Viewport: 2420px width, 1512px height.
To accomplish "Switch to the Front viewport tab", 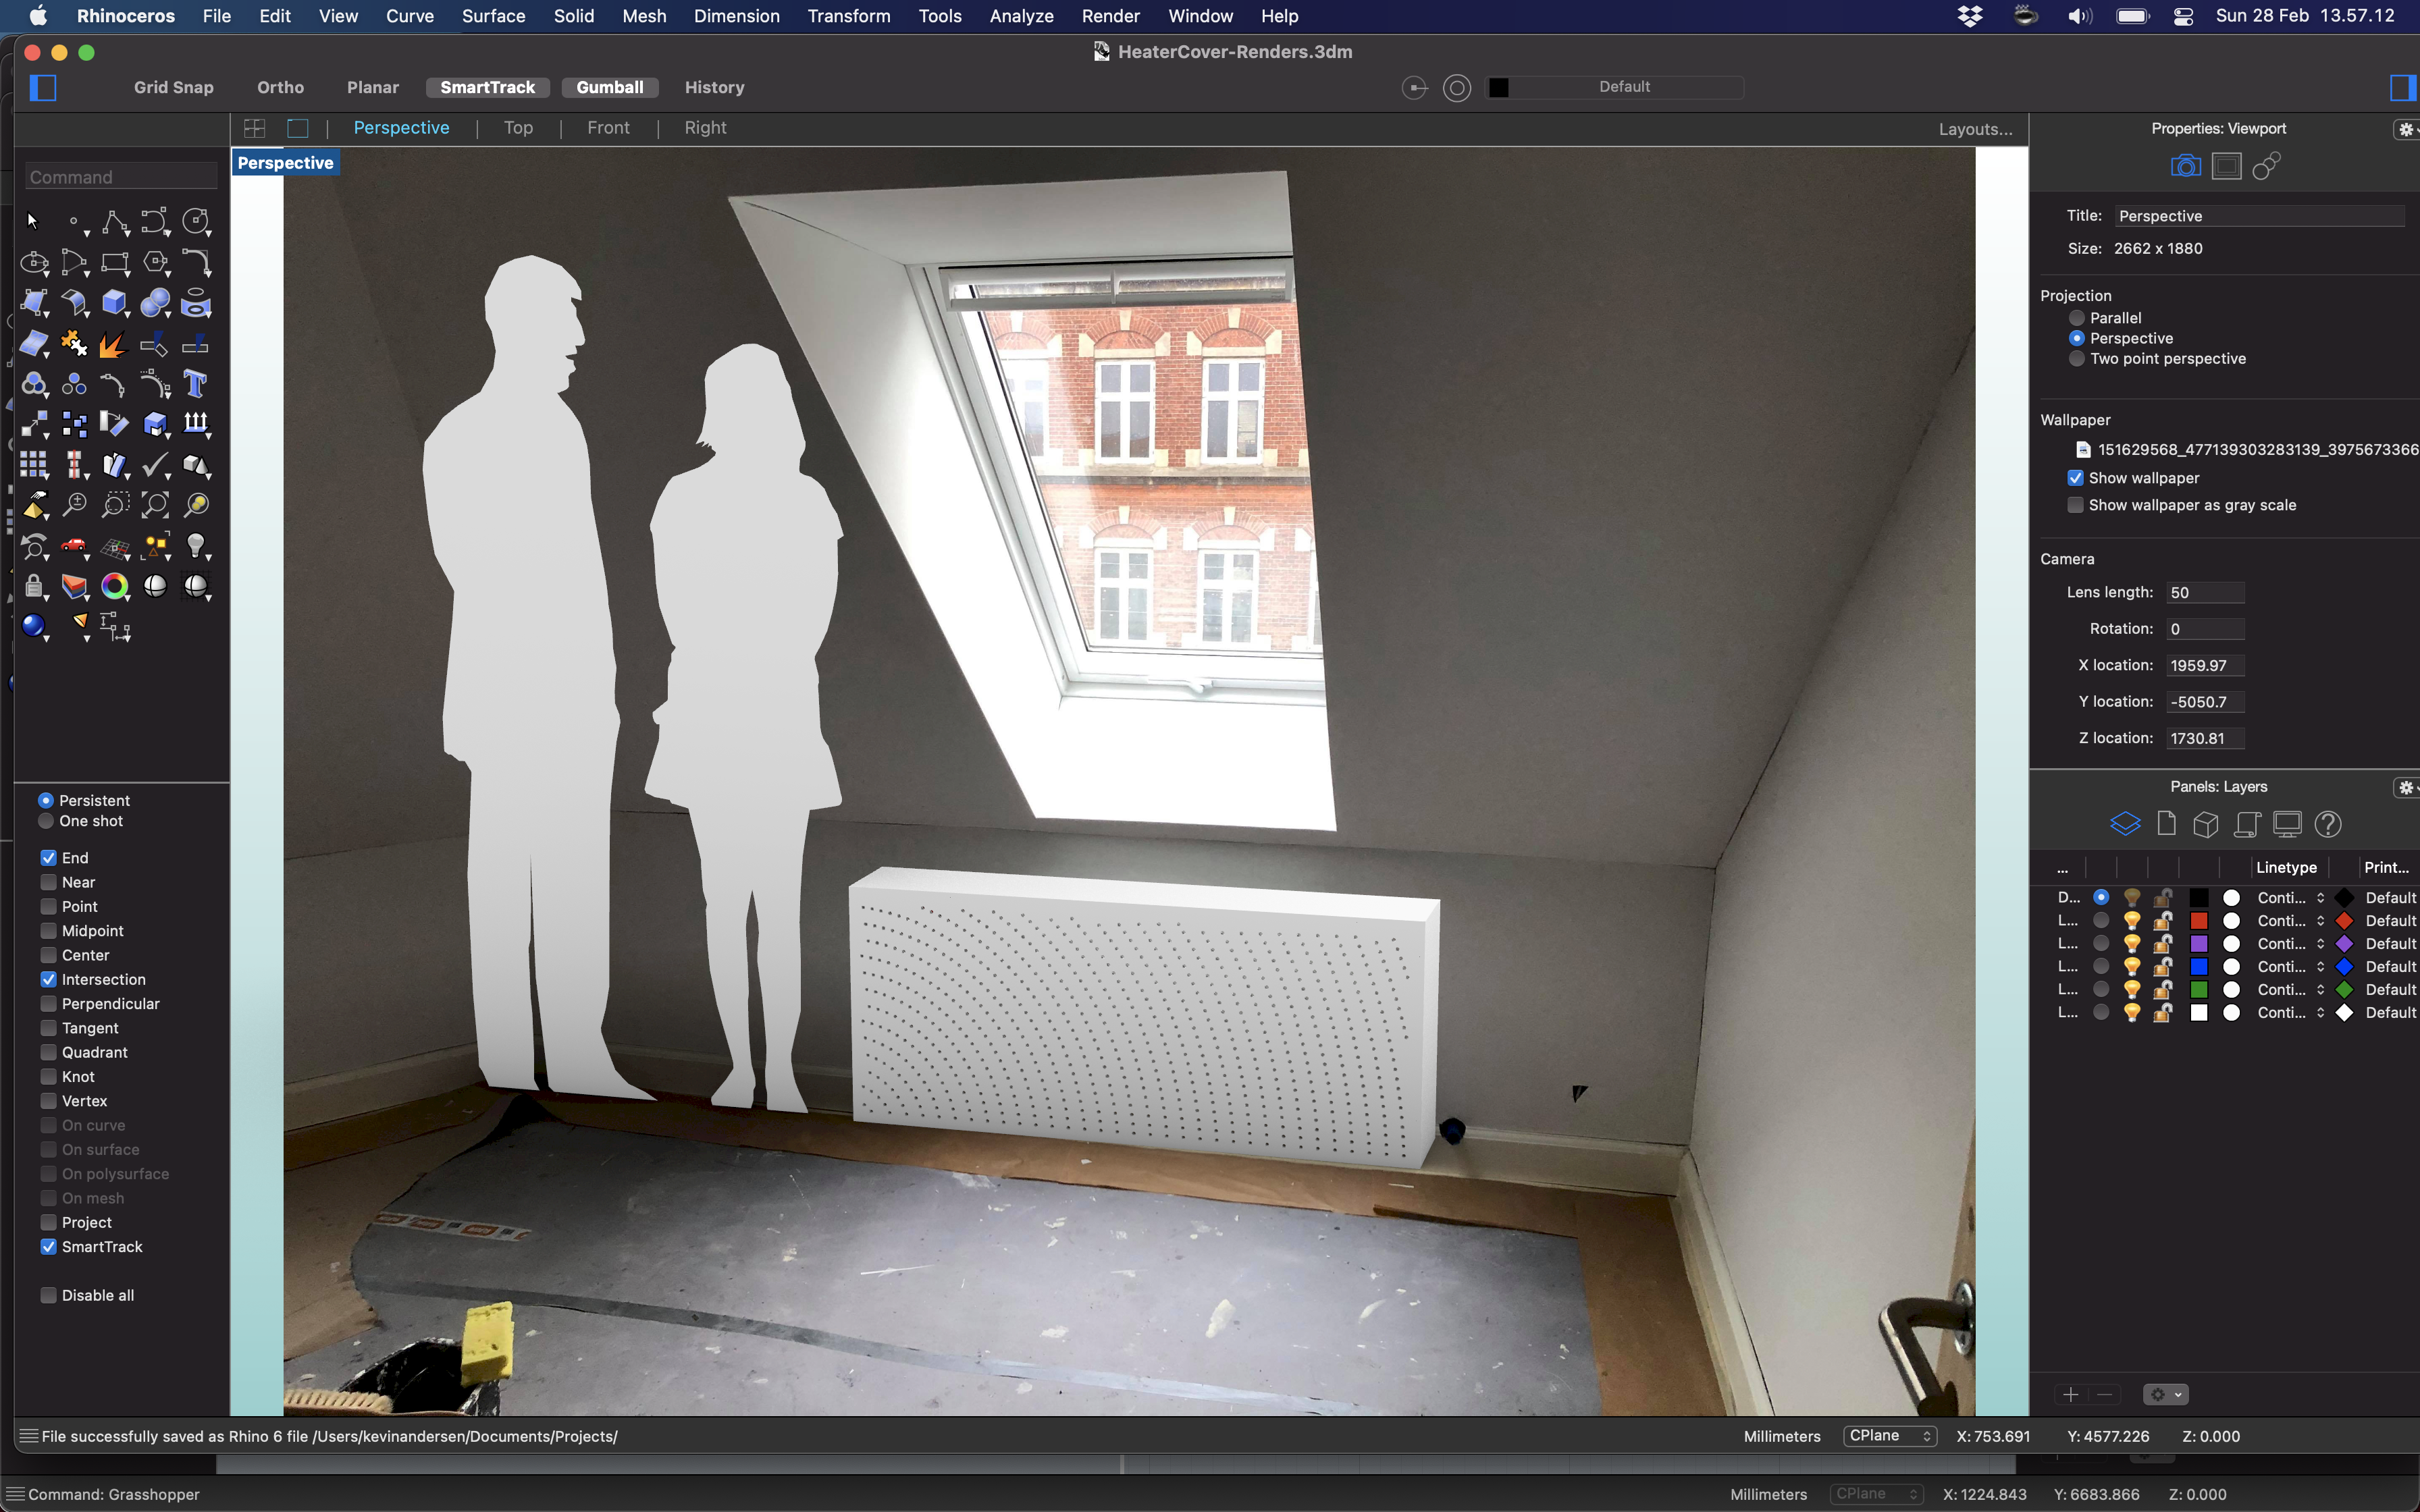I will (x=608, y=128).
